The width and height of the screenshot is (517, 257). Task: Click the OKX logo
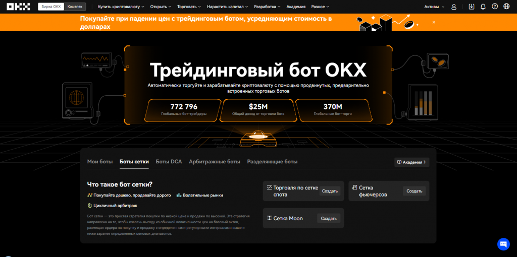pyautogui.click(x=18, y=7)
